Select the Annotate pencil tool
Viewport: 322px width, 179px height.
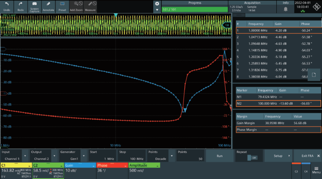(48, 6)
